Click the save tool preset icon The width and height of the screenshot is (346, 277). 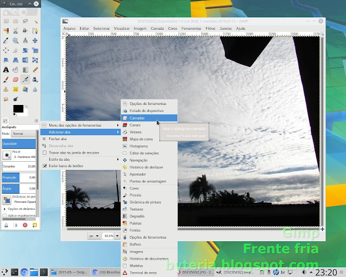pos(6,225)
